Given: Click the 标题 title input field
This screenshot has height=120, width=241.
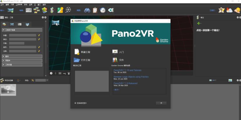Looking at the screenshot, I should pyautogui.click(x=23, y=35).
